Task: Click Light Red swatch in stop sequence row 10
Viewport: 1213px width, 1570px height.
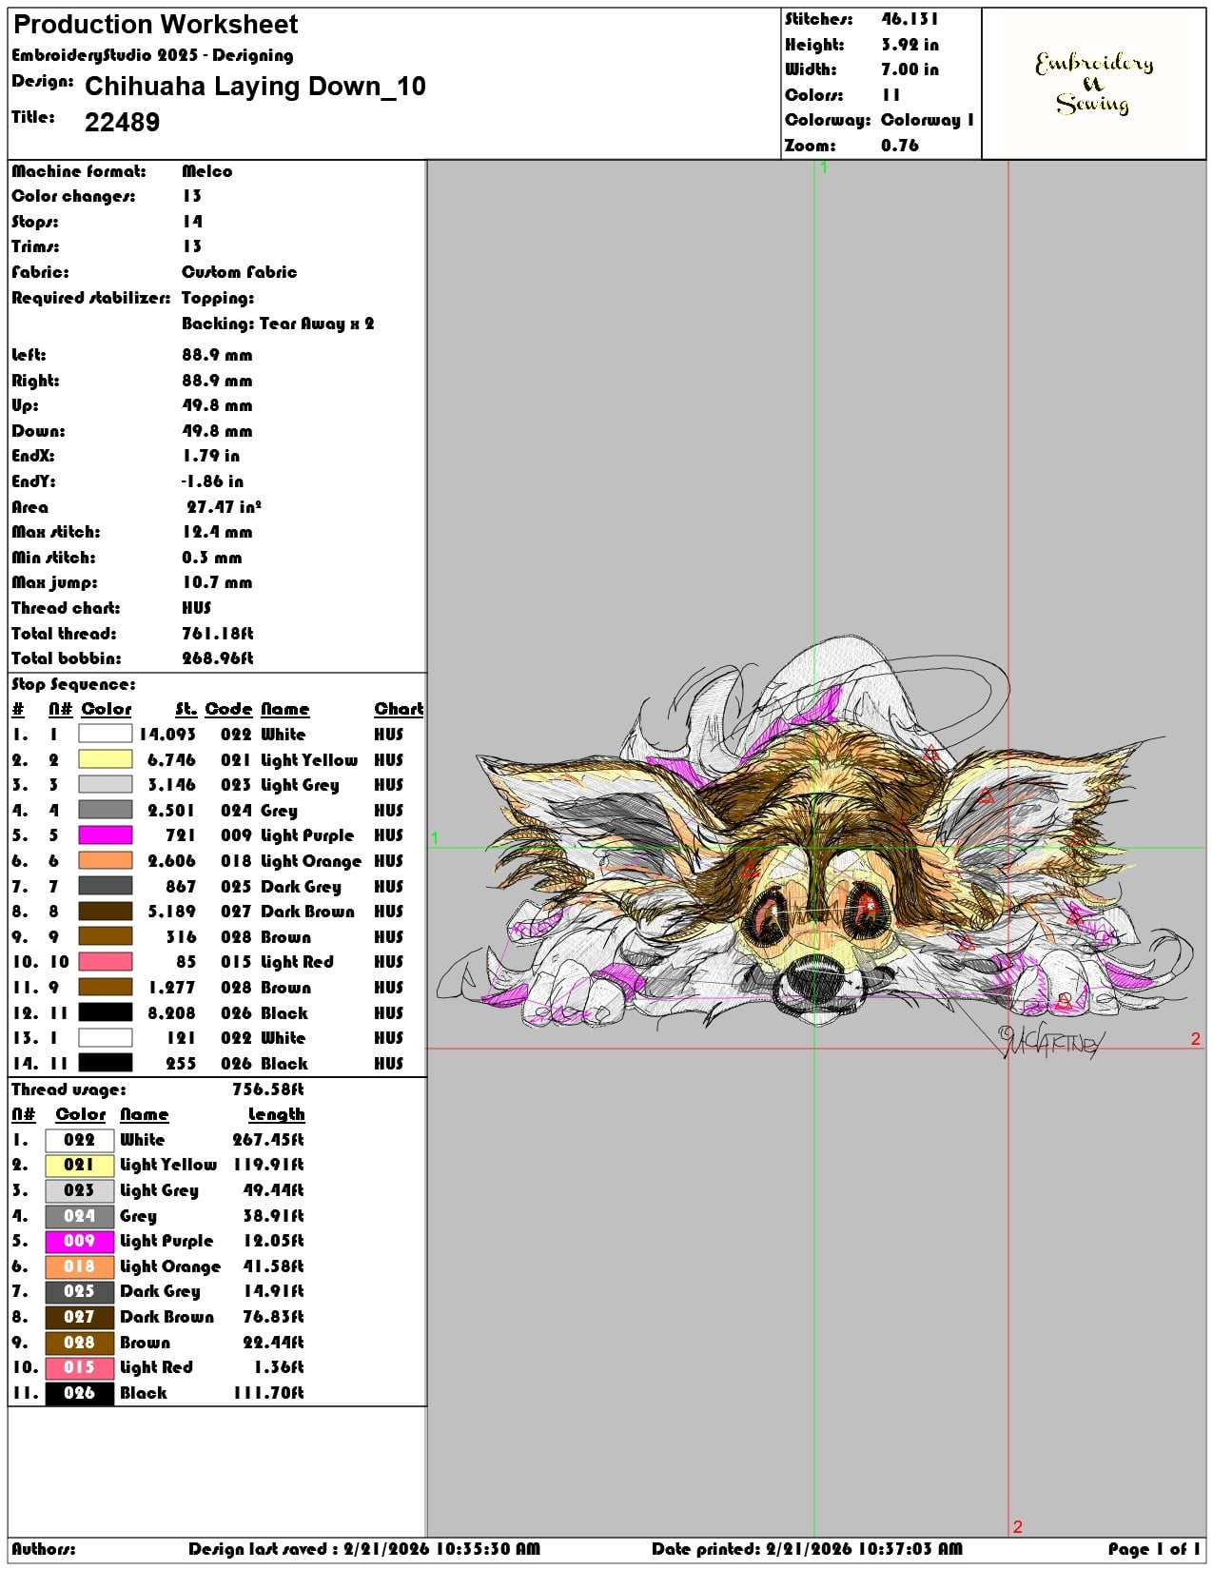Action: click(105, 962)
